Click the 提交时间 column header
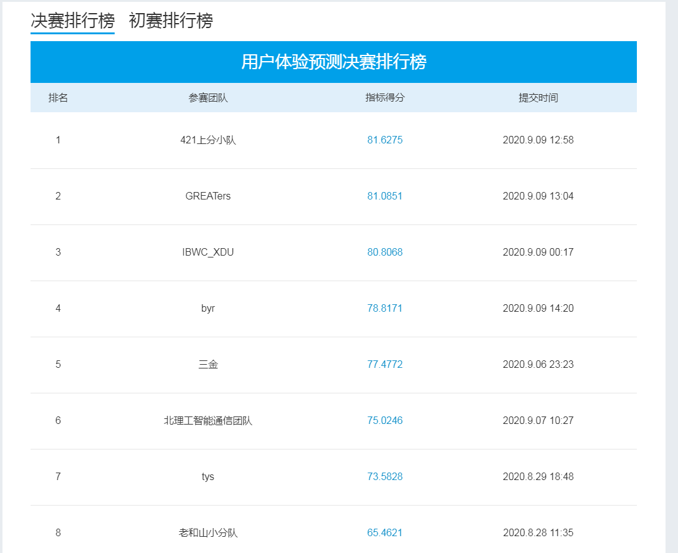This screenshot has width=678, height=553. [538, 98]
